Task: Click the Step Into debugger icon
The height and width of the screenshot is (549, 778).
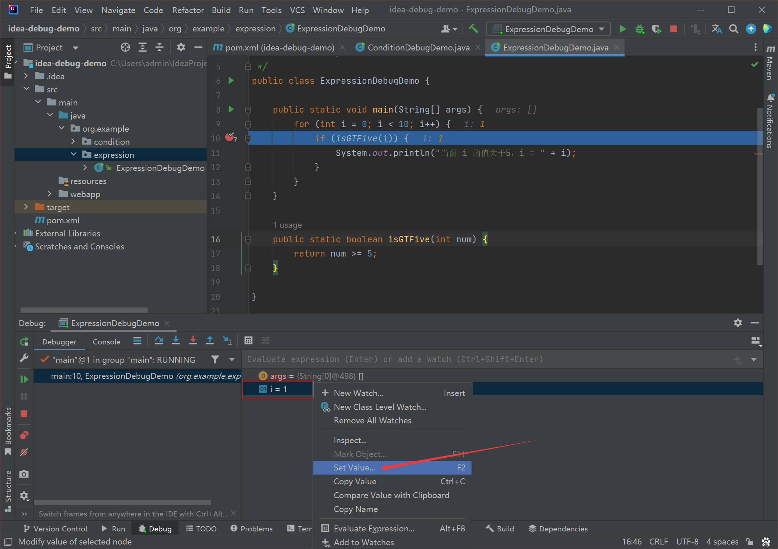Action: (x=176, y=341)
